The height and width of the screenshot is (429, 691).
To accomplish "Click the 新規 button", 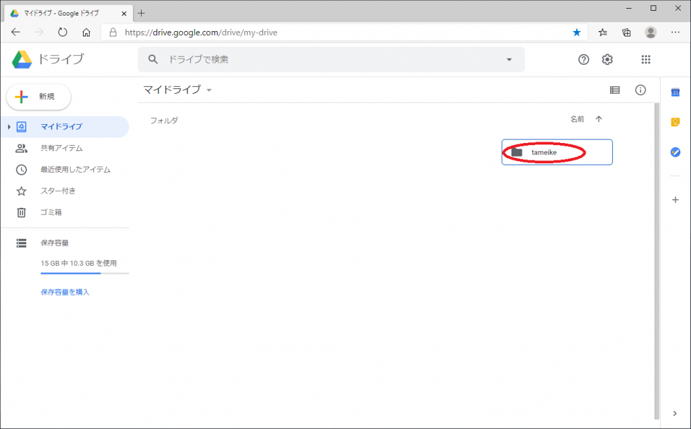I will click(x=38, y=96).
